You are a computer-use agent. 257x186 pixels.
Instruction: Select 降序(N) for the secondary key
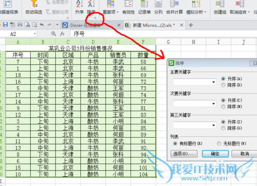(x=223, y=107)
